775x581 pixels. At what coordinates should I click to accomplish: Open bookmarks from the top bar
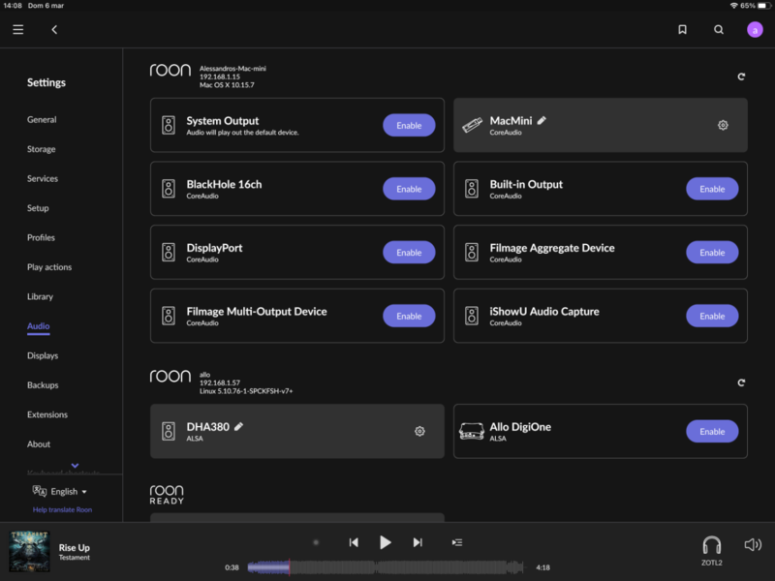tap(682, 30)
